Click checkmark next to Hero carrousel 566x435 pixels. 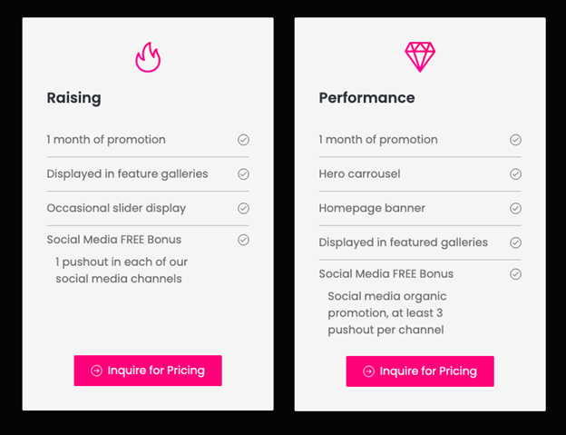coord(515,174)
